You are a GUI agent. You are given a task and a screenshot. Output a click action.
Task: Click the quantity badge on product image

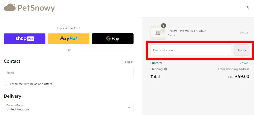pyautogui.click(x=164, y=26)
